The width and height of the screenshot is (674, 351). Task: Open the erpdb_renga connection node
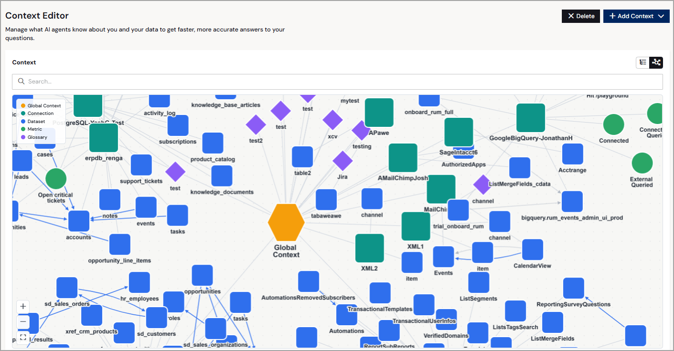[104, 138]
